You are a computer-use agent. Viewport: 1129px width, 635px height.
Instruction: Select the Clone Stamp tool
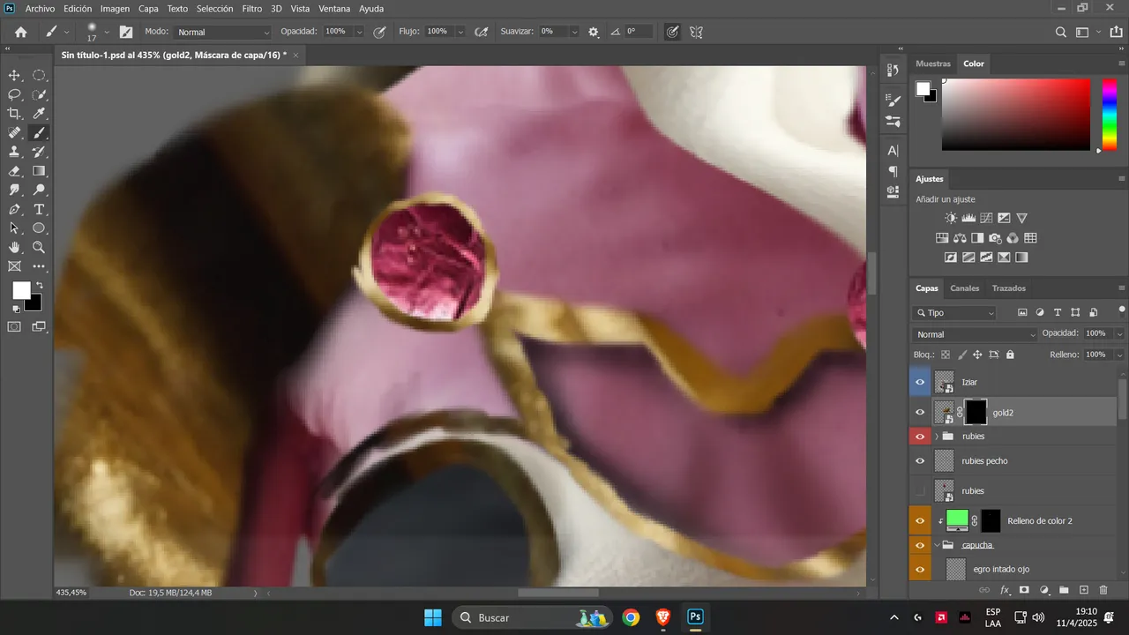(x=14, y=152)
